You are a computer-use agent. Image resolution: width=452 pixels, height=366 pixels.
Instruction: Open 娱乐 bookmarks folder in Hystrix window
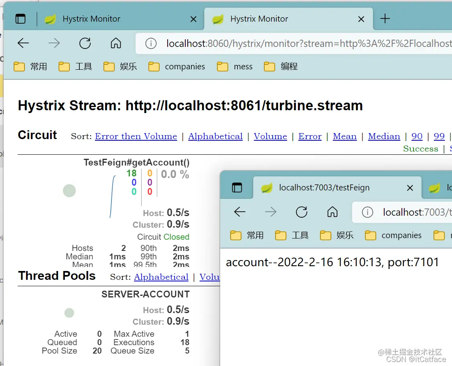[x=120, y=67]
